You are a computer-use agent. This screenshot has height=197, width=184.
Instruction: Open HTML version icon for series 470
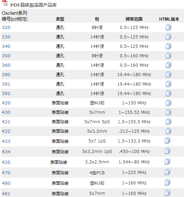point(168,172)
